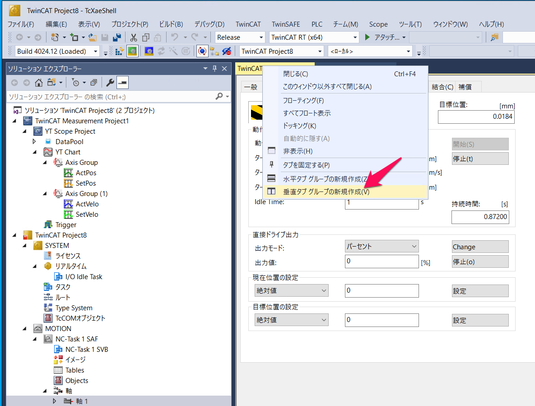Collapse the MOTION tree node

pyautogui.click(x=24, y=329)
